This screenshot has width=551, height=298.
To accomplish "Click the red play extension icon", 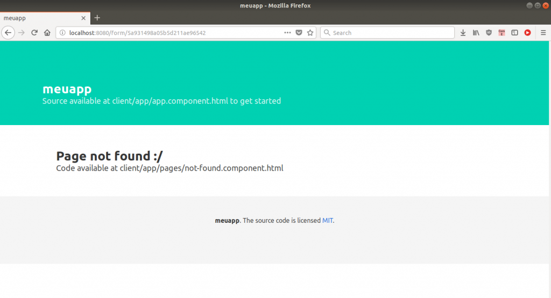I will [527, 33].
